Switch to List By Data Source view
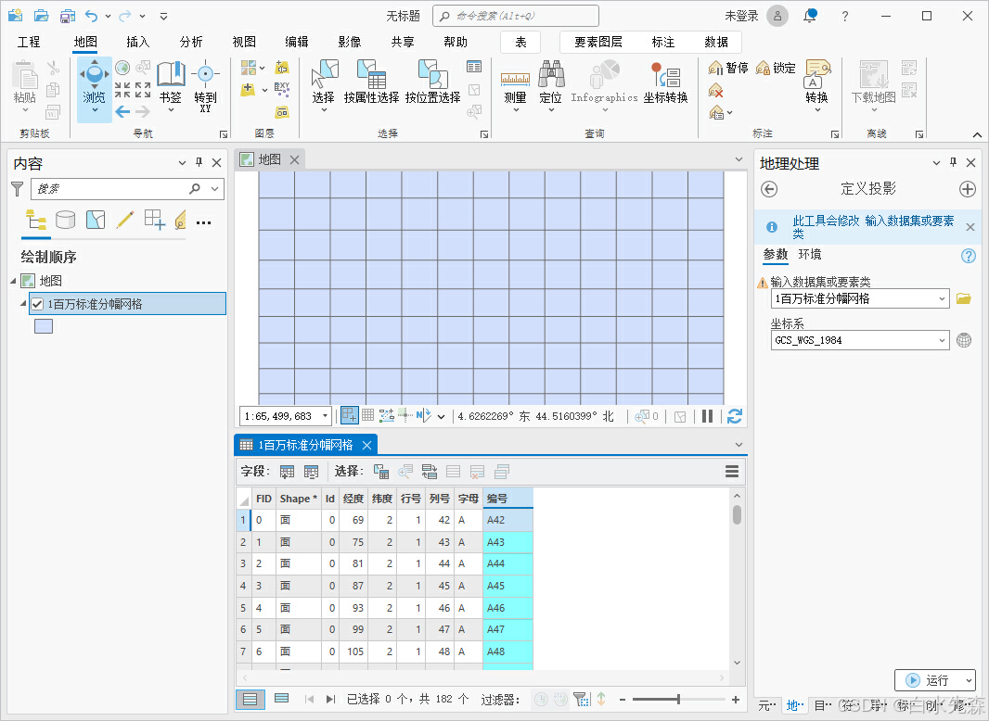This screenshot has height=721, width=989. point(66,220)
